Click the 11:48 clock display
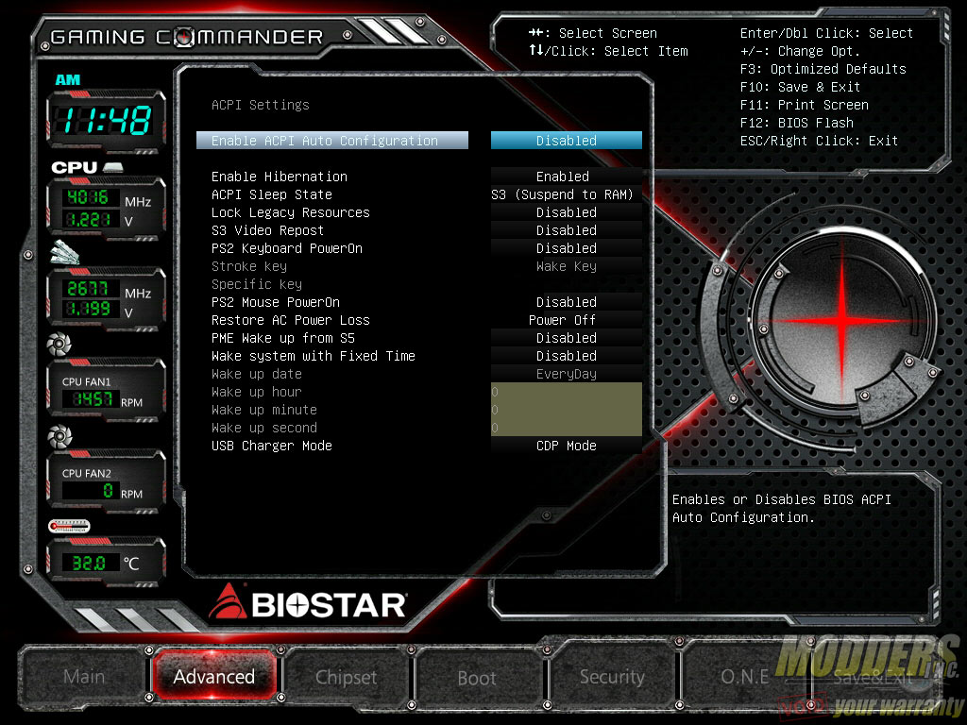This screenshot has height=725, width=967. pyautogui.click(x=106, y=120)
